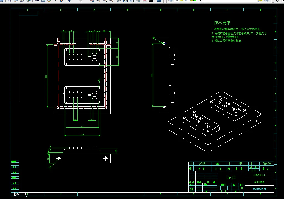Image resolution: width=284 pixels, height=199 pixels.
Task: Click the Plot print icon
Action: tap(10, 1)
